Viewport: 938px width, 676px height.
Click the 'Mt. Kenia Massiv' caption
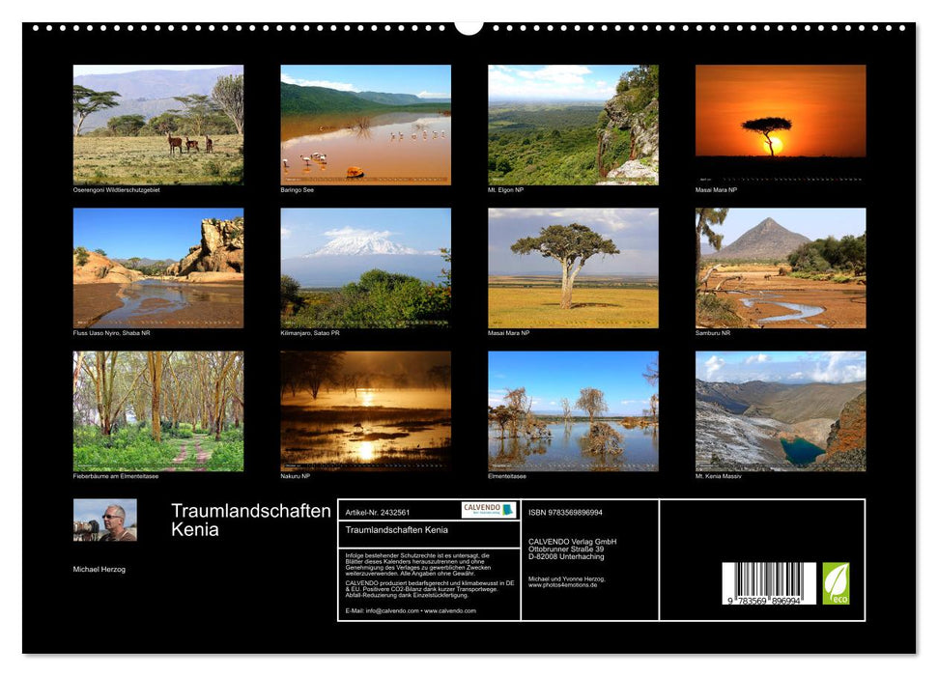(x=719, y=477)
